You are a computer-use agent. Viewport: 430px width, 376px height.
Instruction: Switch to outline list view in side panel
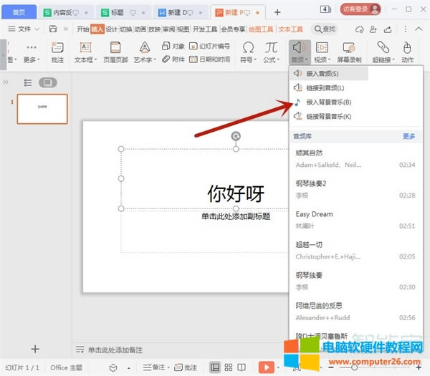coord(28,82)
